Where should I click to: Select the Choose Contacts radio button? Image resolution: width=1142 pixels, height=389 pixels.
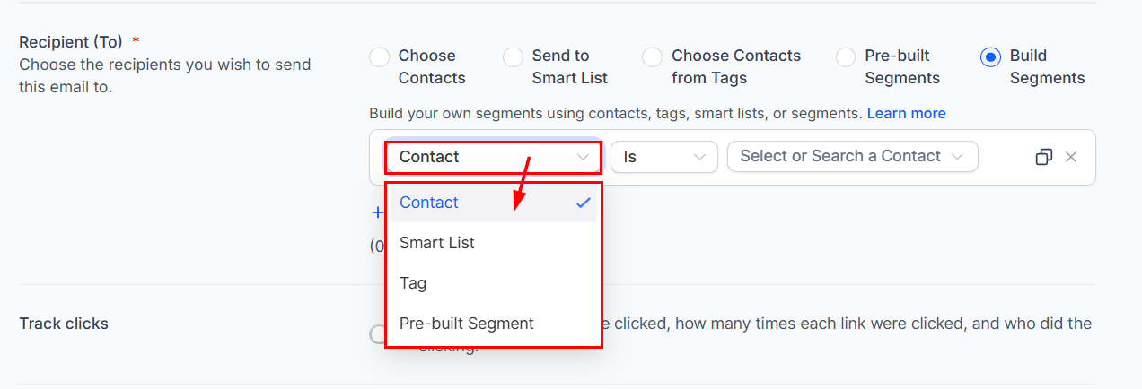[x=379, y=57]
